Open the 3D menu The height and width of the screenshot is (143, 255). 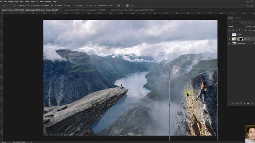[37, 2]
